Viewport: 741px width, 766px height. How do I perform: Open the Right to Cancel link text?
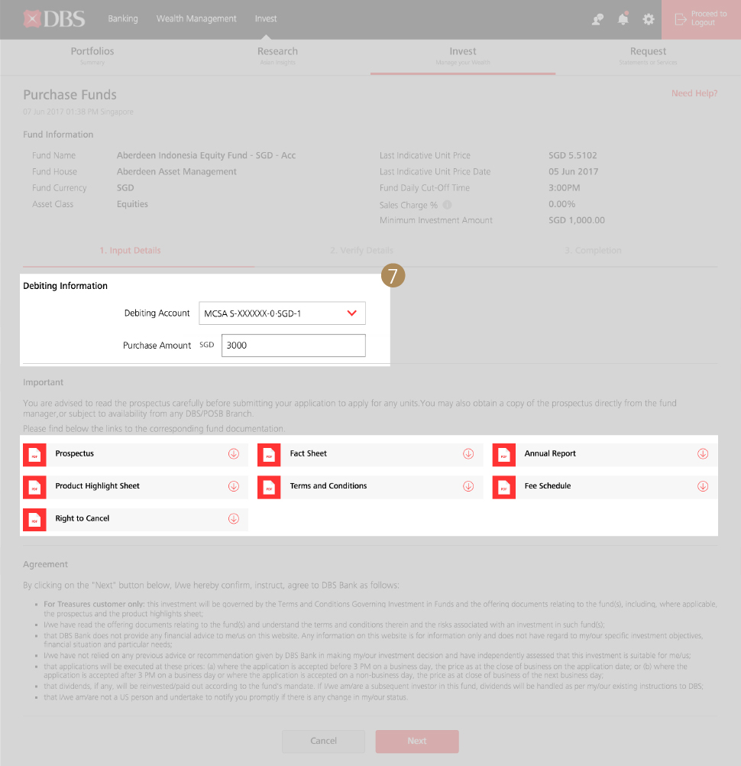(x=82, y=518)
